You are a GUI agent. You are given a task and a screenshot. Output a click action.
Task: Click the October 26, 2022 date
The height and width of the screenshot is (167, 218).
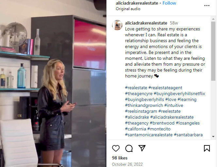pyautogui.click(x=127, y=164)
